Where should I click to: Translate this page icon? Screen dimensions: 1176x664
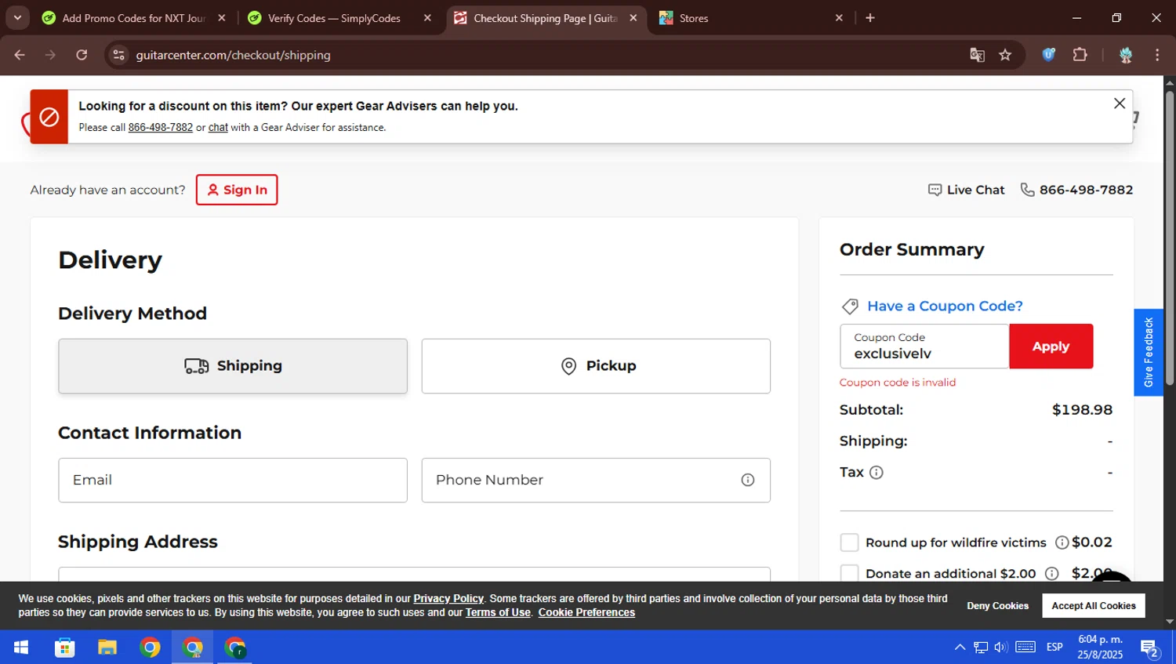tap(977, 55)
